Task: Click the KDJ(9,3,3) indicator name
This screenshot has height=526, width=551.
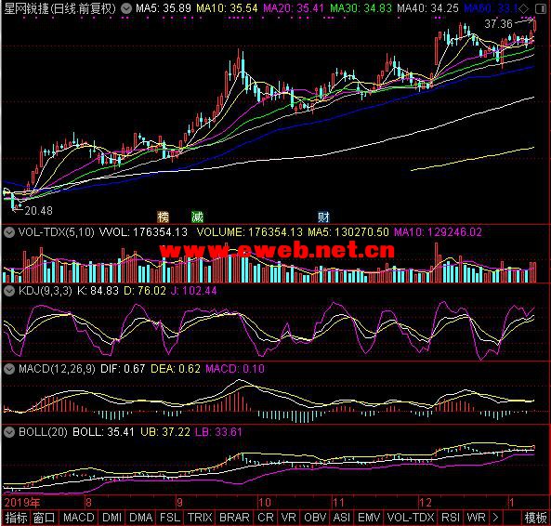Action: click(x=46, y=291)
